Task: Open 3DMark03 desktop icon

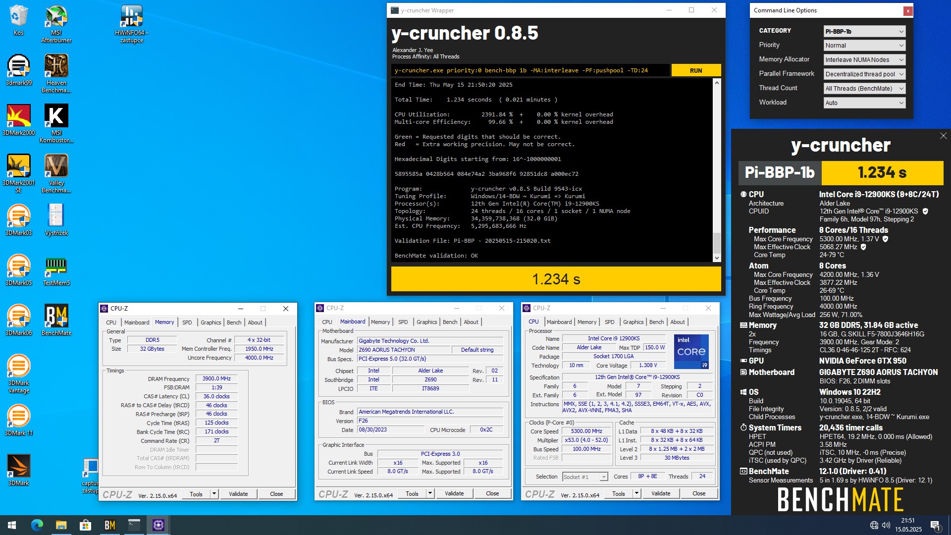Action: 18,220
